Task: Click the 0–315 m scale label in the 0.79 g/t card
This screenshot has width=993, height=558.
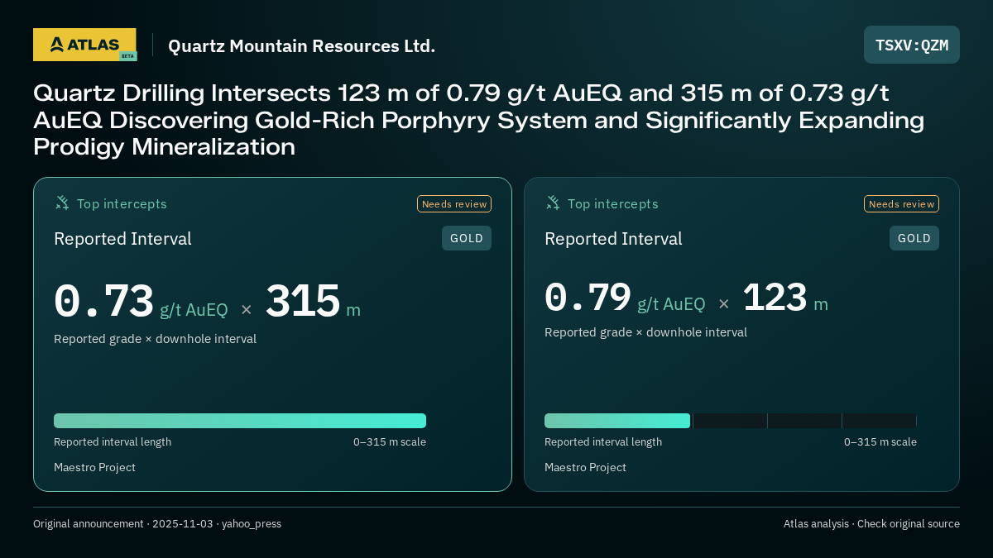Action: (880, 442)
